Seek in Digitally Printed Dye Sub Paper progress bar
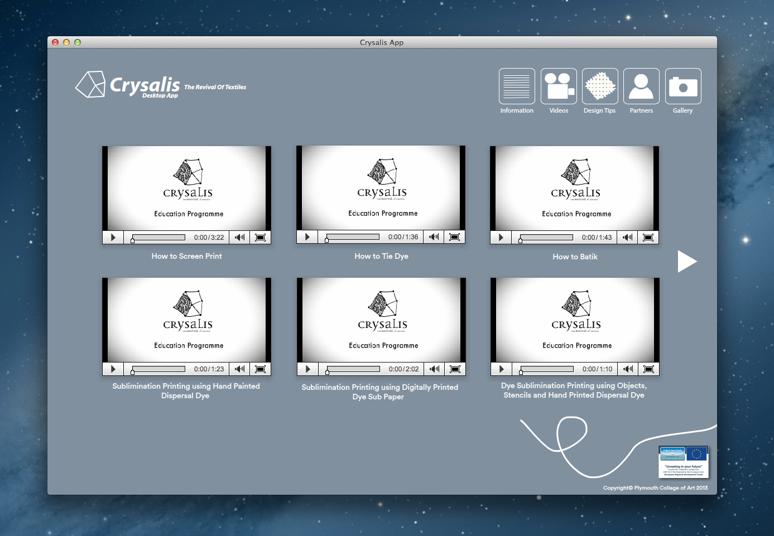 click(353, 369)
